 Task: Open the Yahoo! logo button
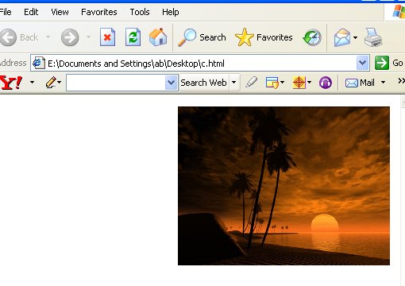(11, 83)
